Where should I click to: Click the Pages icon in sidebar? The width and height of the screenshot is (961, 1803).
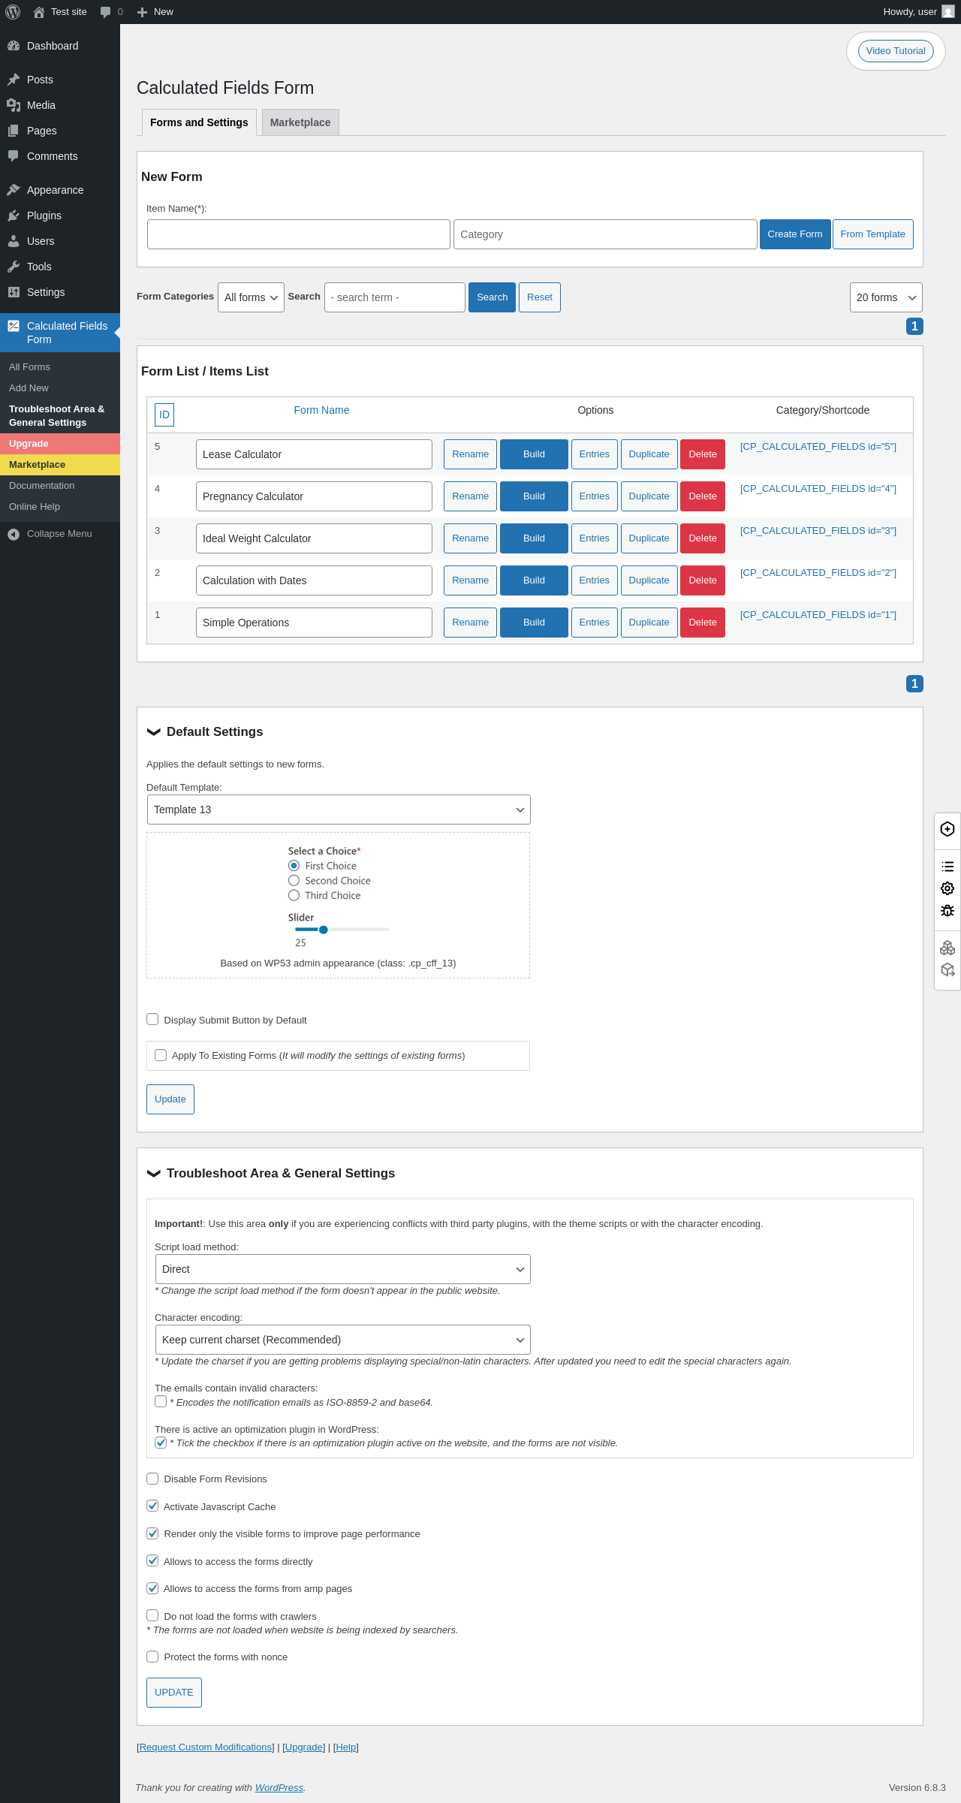14,131
